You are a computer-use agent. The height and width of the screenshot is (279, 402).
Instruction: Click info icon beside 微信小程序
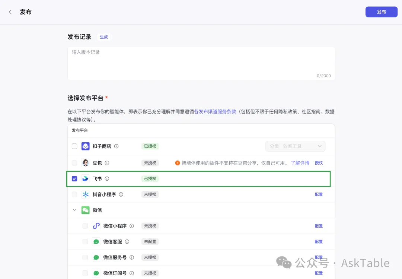pos(132,226)
